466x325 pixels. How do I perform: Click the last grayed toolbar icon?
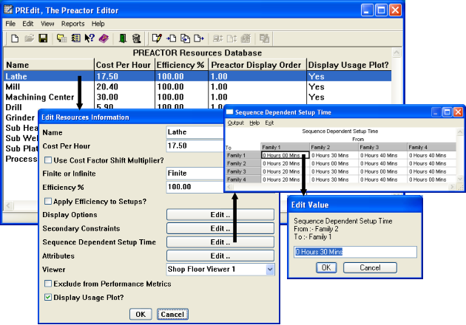click(x=264, y=38)
